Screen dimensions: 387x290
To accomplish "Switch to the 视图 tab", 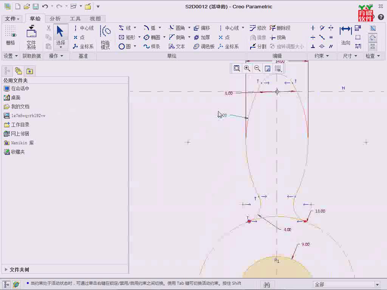I will (95, 19).
